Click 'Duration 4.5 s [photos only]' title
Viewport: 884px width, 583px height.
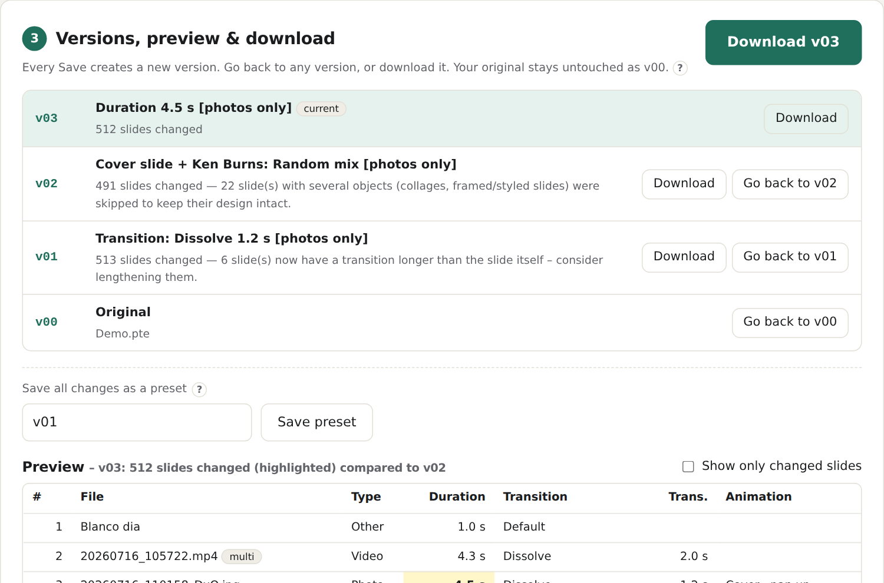pos(193,108)
